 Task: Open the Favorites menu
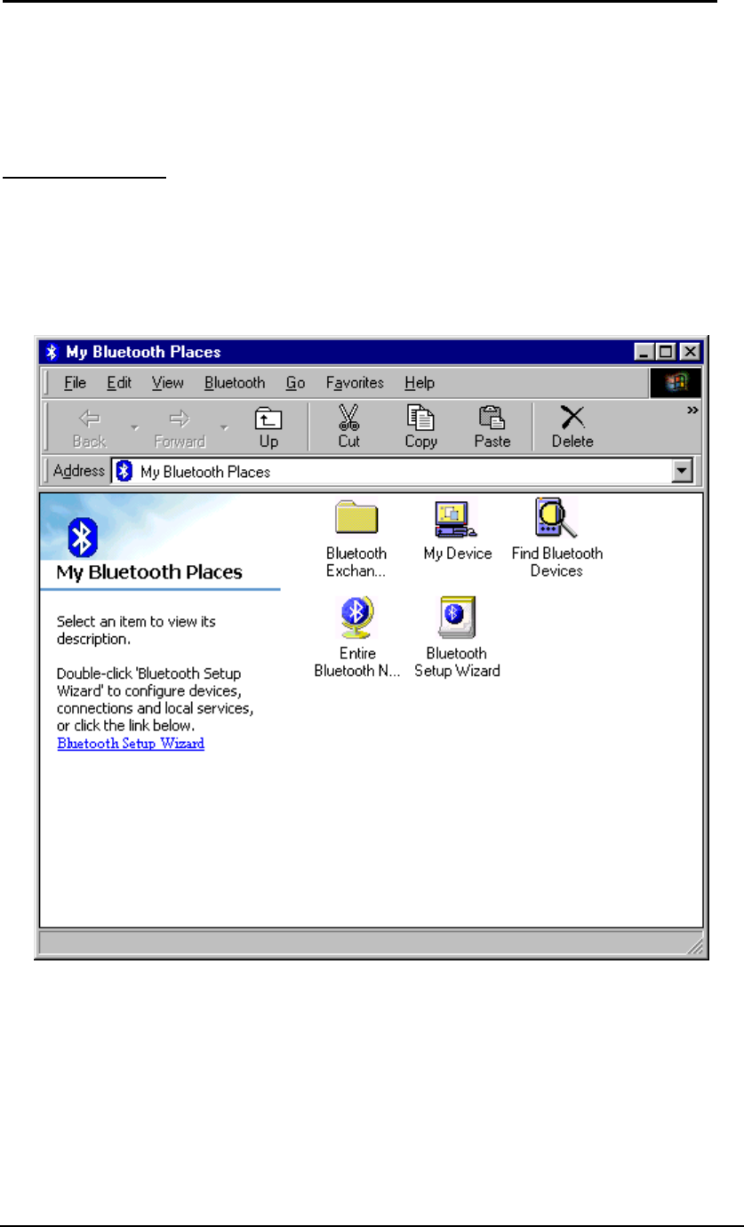click(355, 383)
